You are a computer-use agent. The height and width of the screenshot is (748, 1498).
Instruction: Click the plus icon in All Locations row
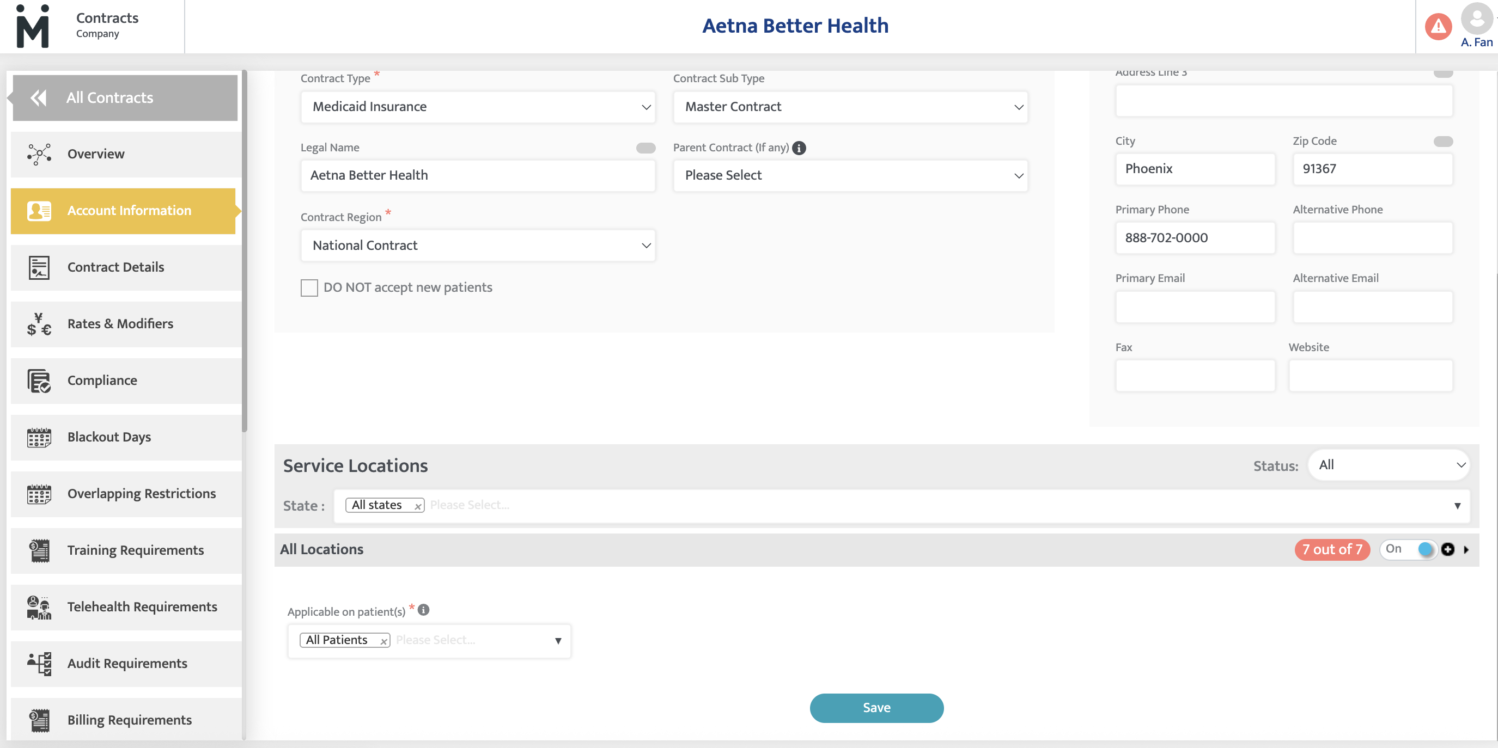click(1448, 549)
